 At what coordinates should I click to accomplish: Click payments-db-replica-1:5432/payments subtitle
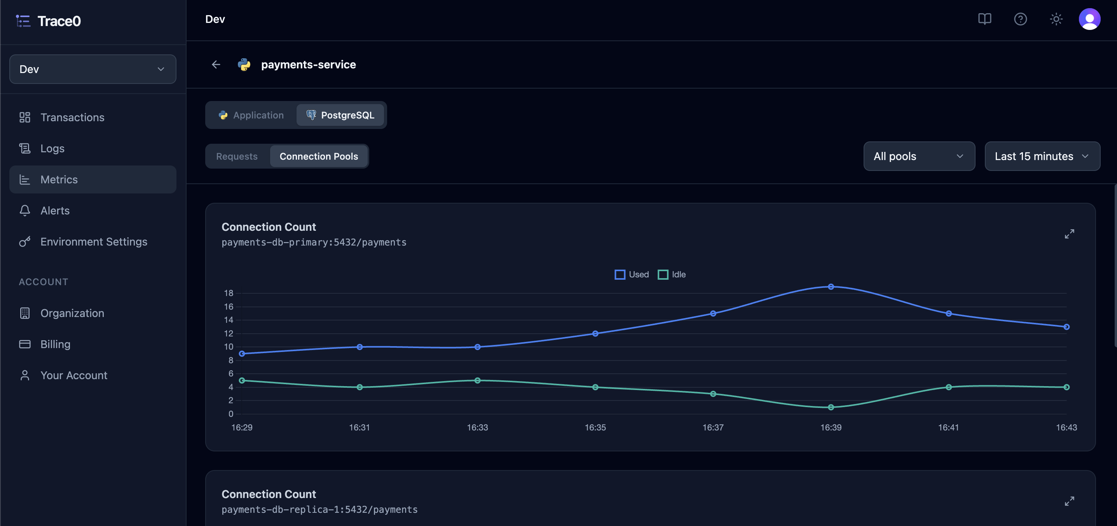tap(319, 510)
